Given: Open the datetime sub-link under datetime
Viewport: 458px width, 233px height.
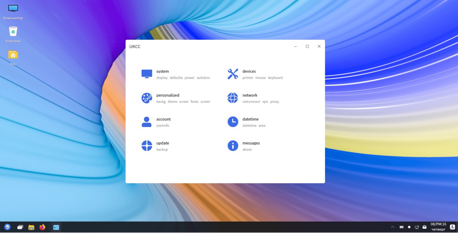Looking at the screenshot, I should point(249,126).
